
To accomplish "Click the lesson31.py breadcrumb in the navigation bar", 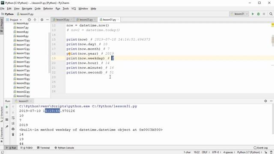I will pos(25,14).
